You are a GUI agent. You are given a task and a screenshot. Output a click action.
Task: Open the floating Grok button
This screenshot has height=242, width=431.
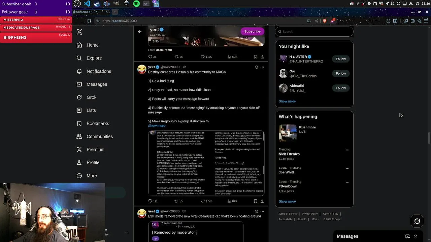click(417, 221)
